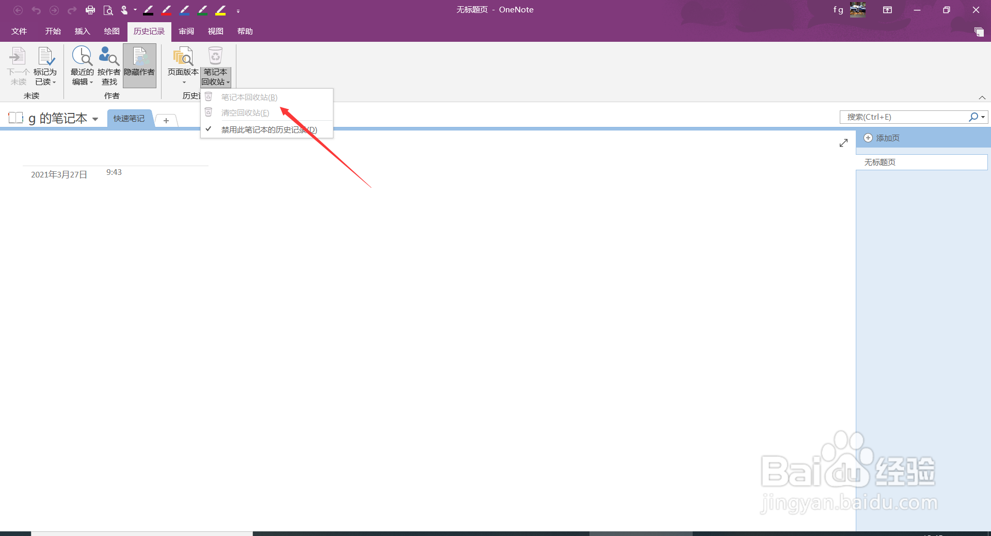Viewport: 991px width, 536px height.
Task: Click the Redo icon
Action: [72, 10]
